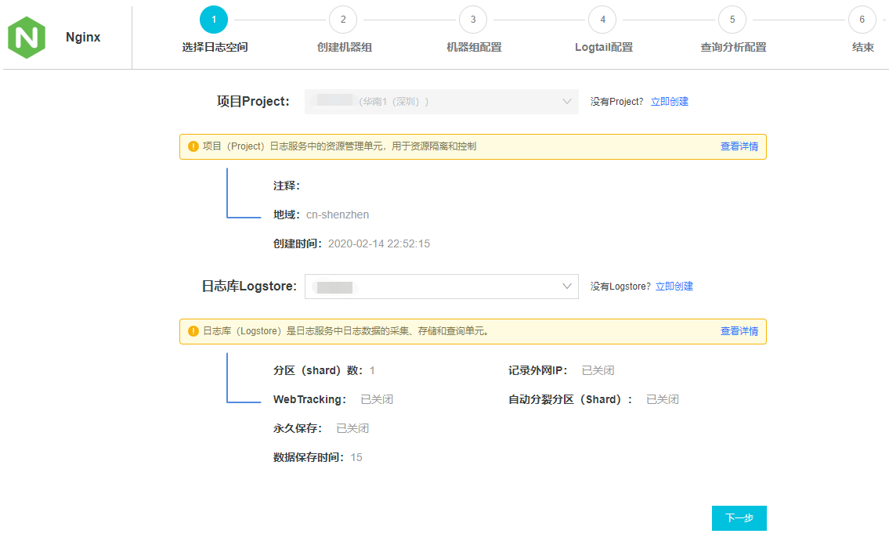This screenshot has width=889, height=548.
Task: Click the Nginx title text
Action: 83,37
